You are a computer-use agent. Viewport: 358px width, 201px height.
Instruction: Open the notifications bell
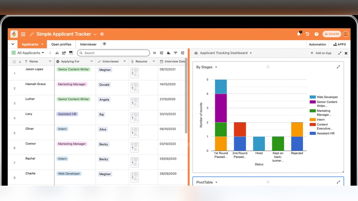299,34
